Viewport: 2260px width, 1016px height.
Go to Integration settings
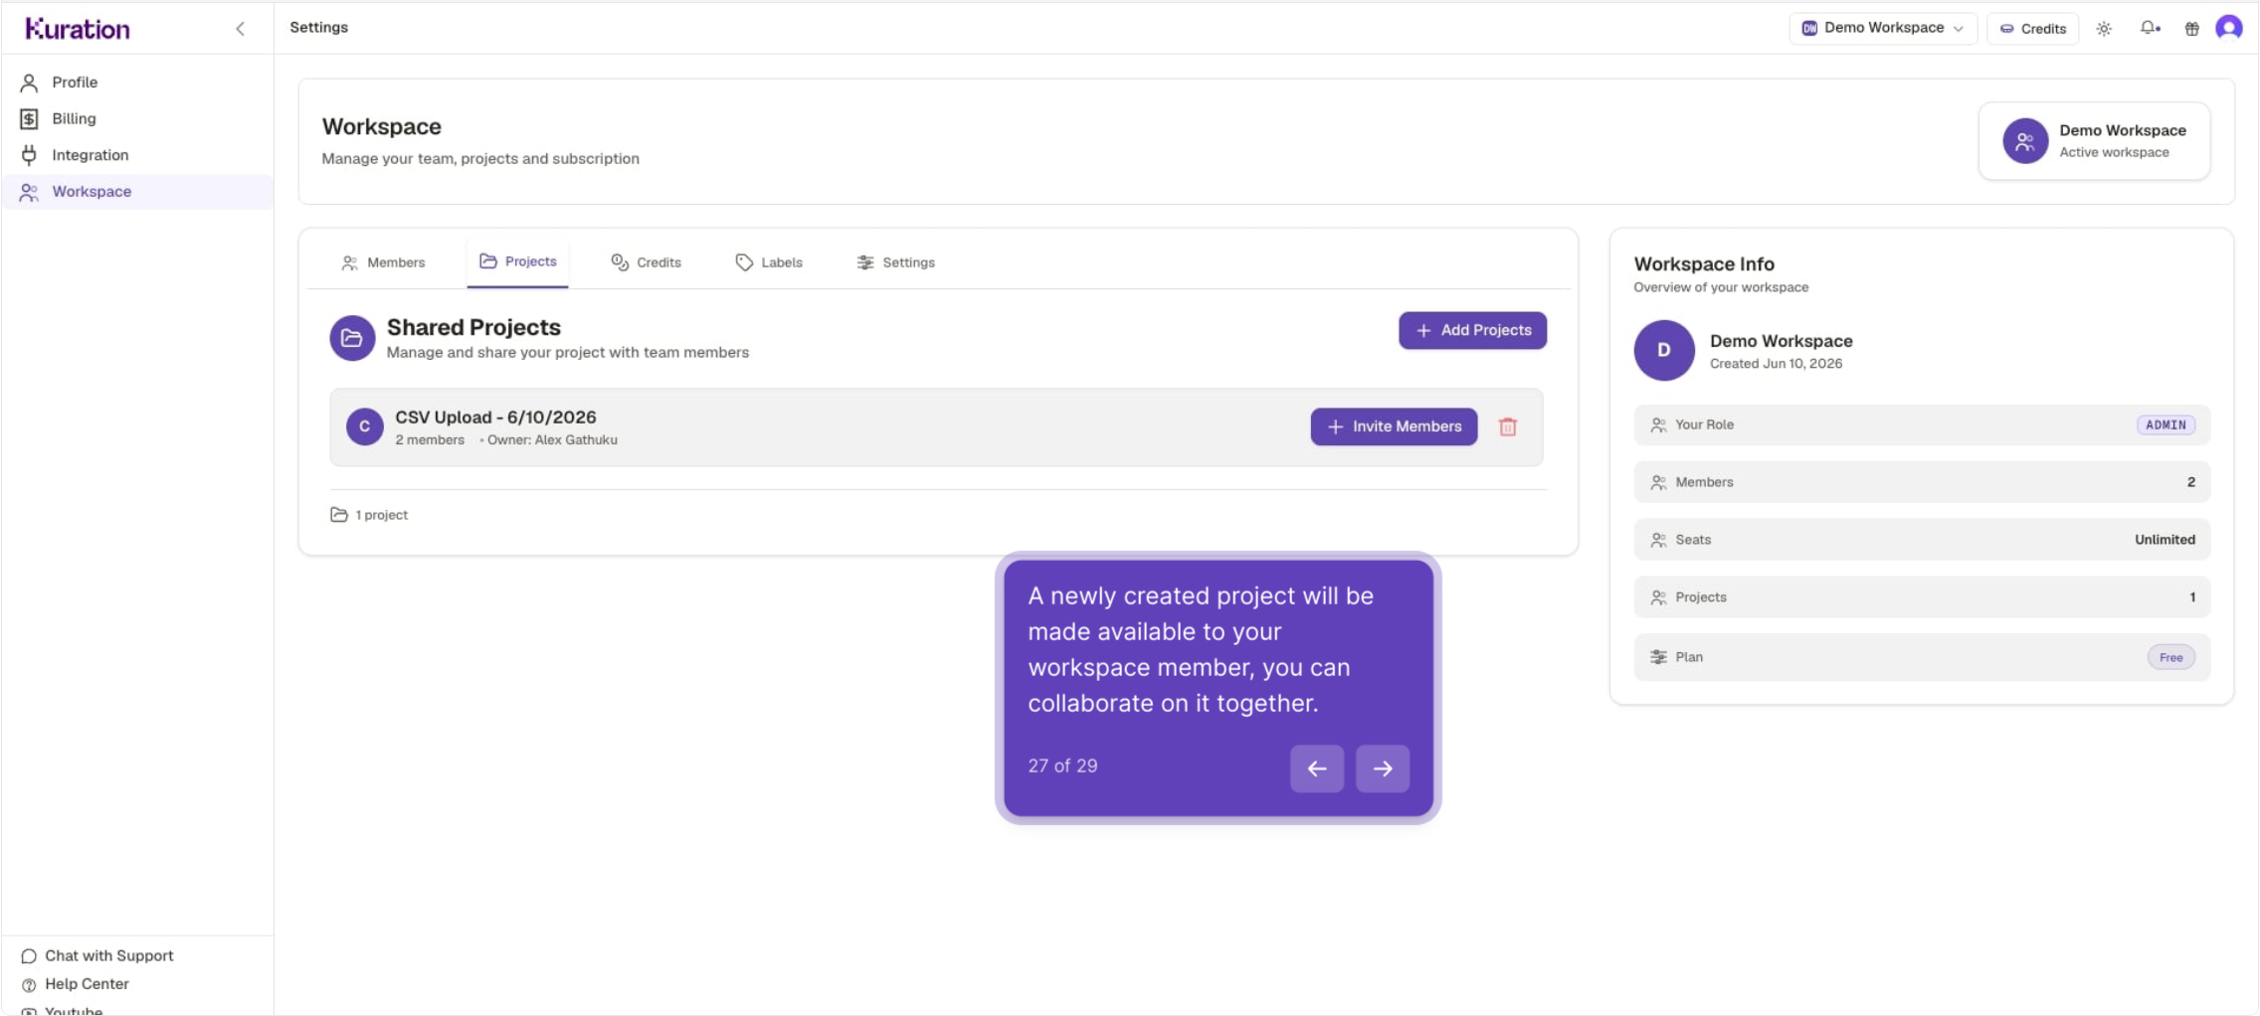point(137,155)
